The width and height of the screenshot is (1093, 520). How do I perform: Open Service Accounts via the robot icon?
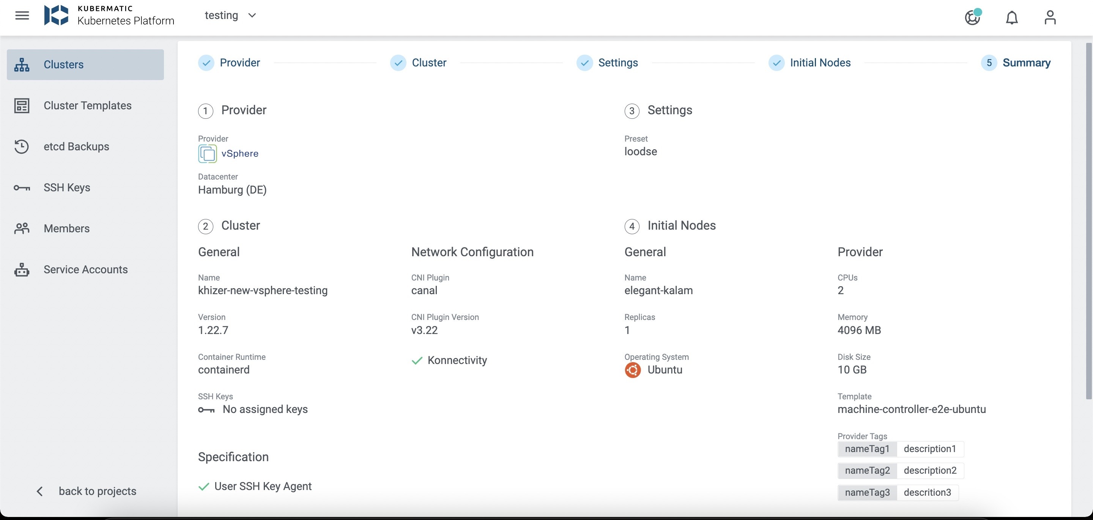click(22, 269)
